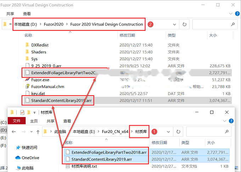Customize quick access toolbar dropdown in 材质库
The height and width of the screenshot is (172, 241).
[35, 113]
